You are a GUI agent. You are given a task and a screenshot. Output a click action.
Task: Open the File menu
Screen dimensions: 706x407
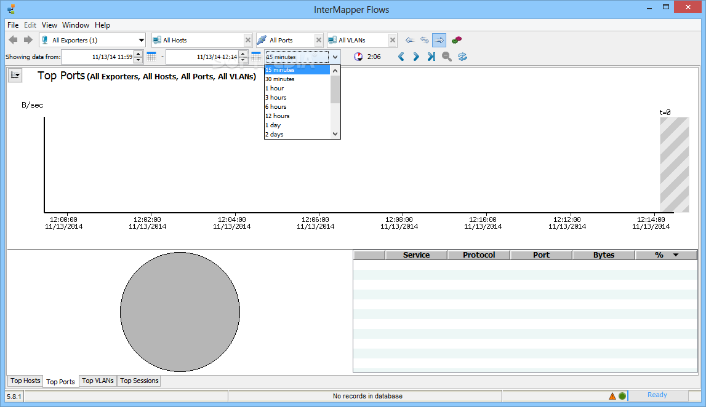13,25
